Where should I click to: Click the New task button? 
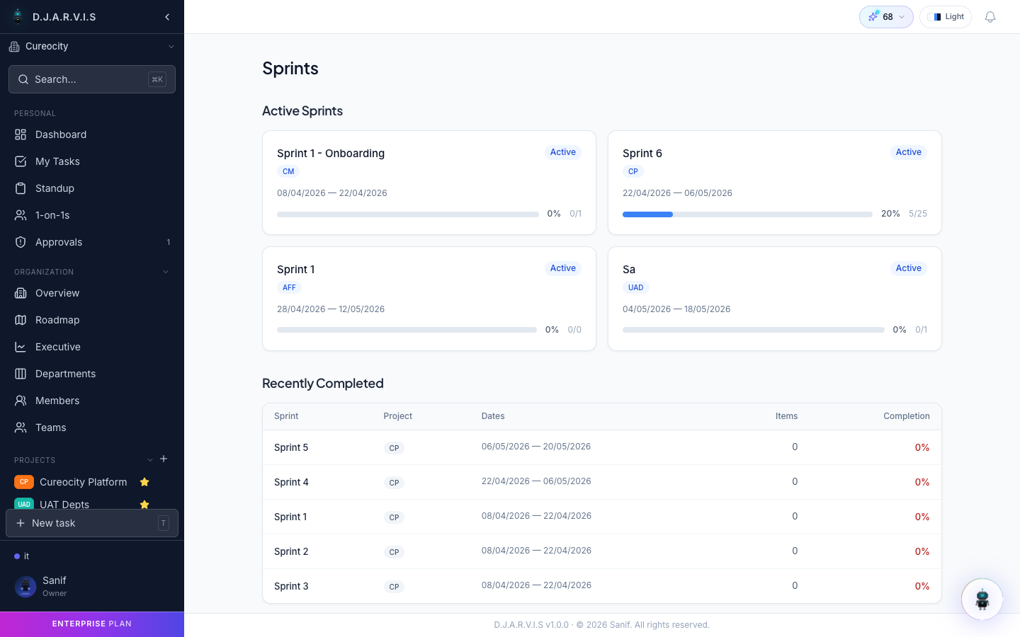pyautogui.click(x=92, y=523)
